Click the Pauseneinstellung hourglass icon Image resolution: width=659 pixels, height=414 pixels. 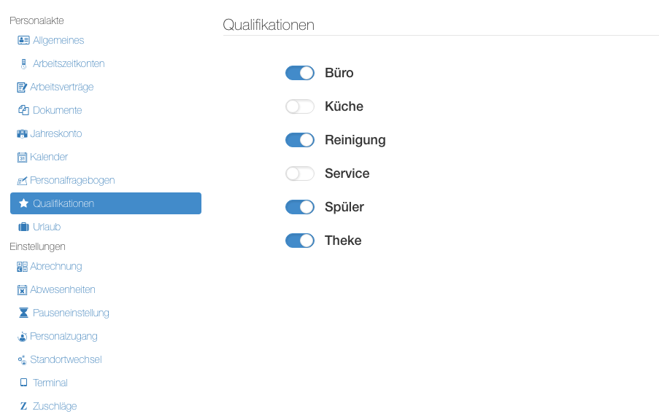click(x=23, y=313)
